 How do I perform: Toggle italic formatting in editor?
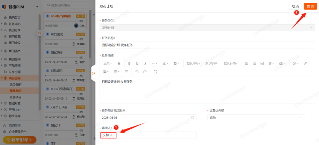[145, 63]
